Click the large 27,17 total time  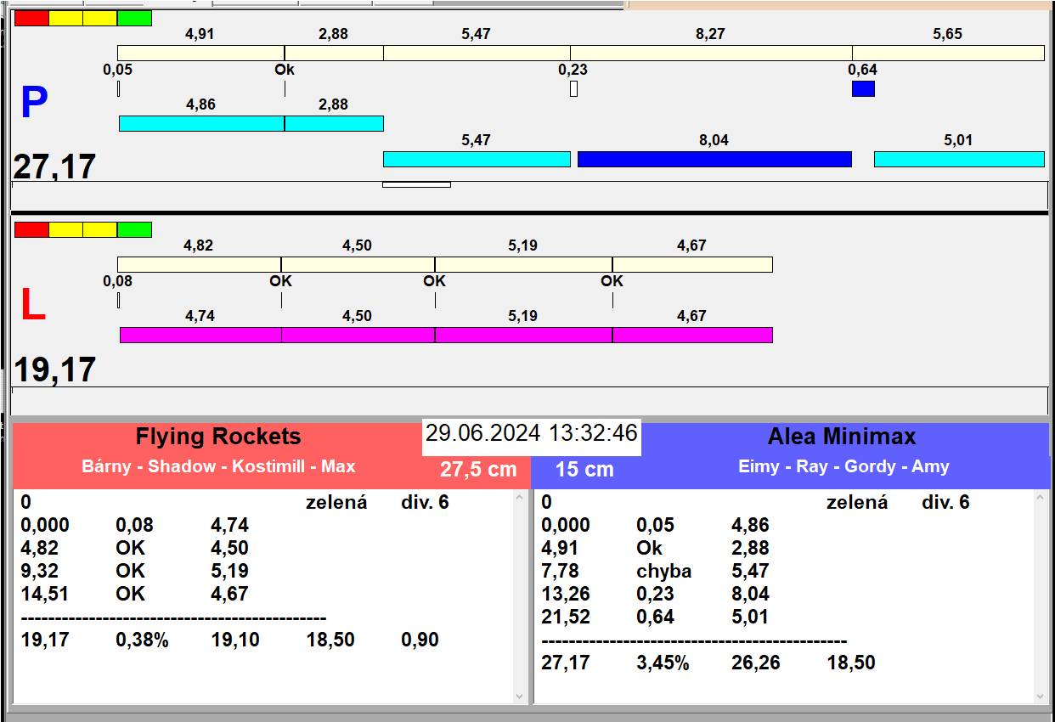coord(54,166)
